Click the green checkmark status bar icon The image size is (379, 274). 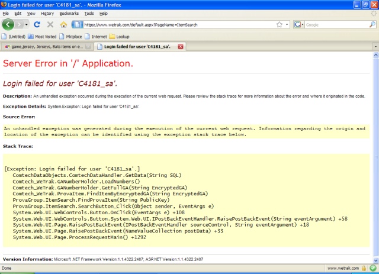point(373,267)
